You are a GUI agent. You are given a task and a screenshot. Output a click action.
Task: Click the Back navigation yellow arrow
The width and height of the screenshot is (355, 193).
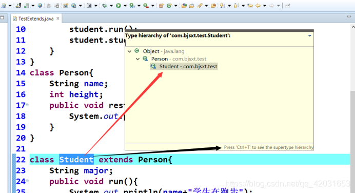[x=258, y=6]
